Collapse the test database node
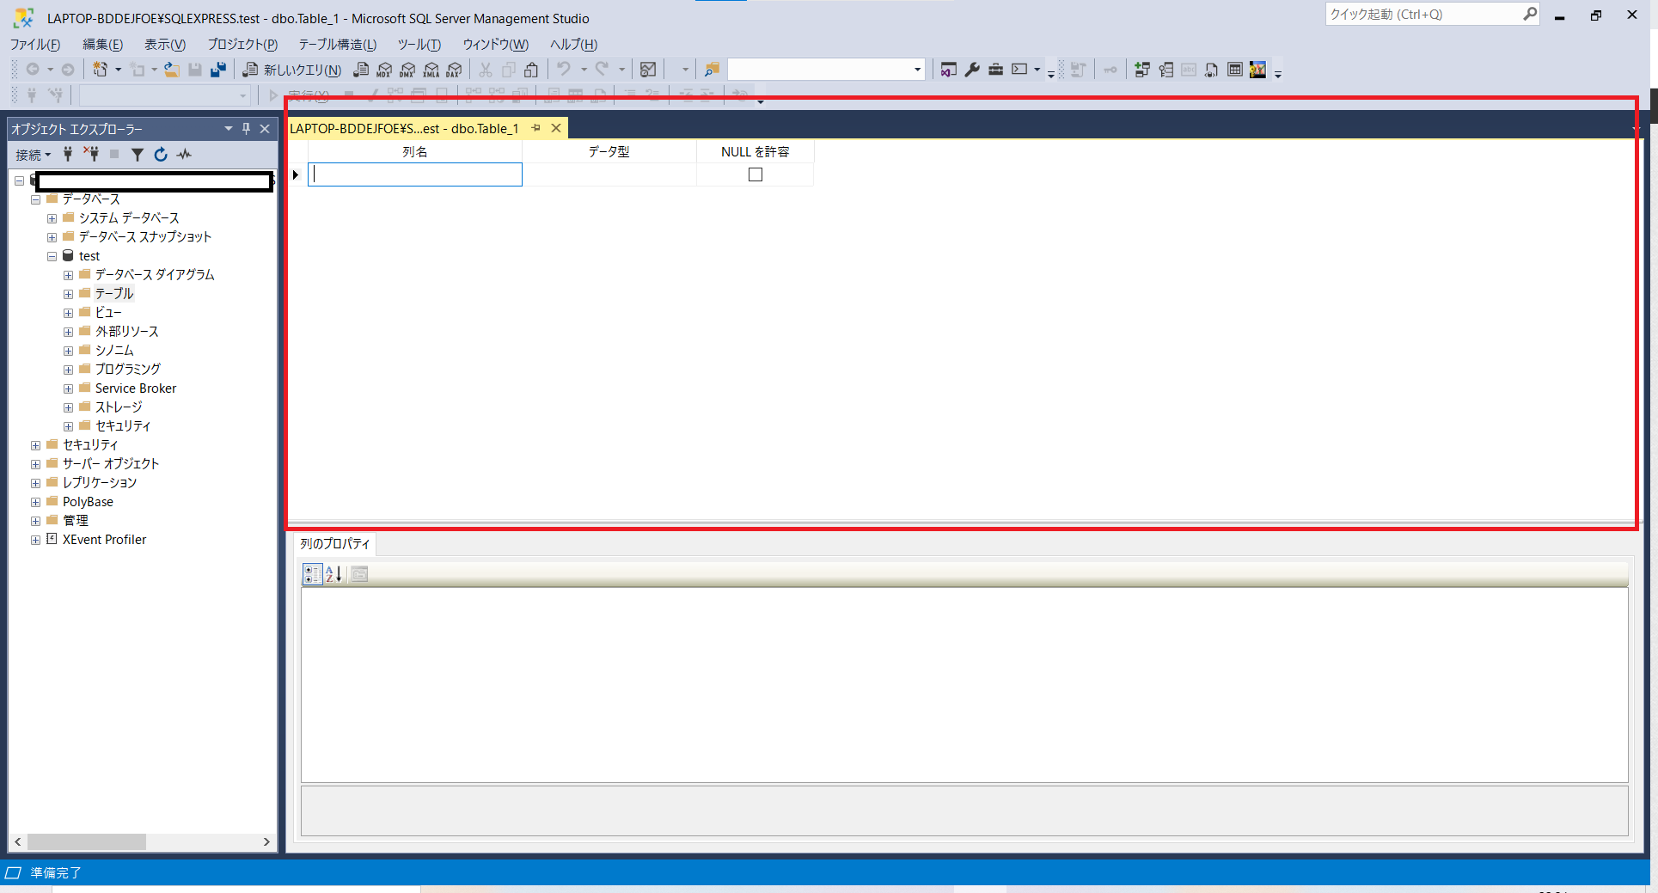Image resolution: width=1658 pixels, height=893 pixels. 52,256
